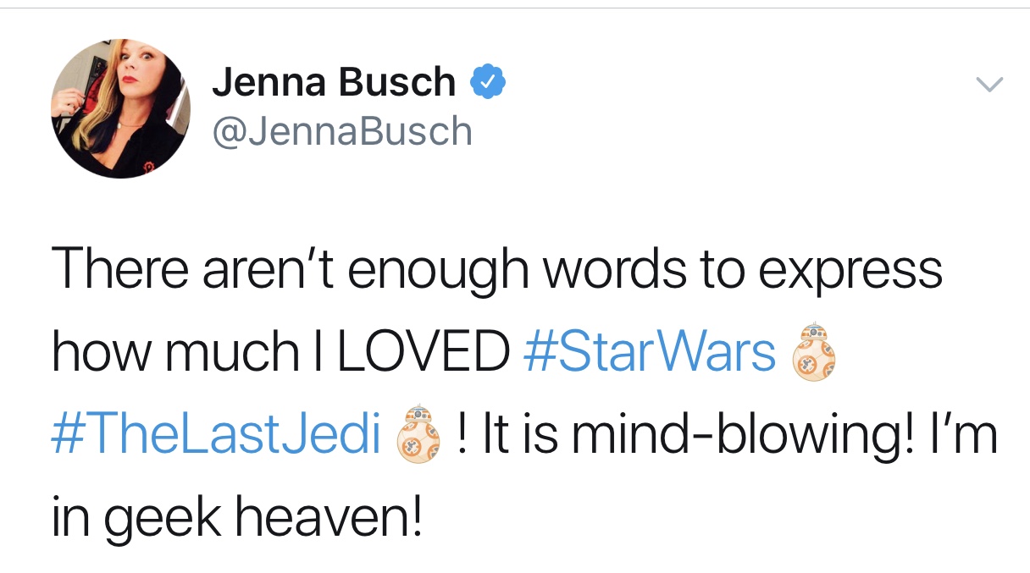This screenshot has height=573, width=1030.
Task: Open the @JennaBusch handle link
Action: pos(341,132)
